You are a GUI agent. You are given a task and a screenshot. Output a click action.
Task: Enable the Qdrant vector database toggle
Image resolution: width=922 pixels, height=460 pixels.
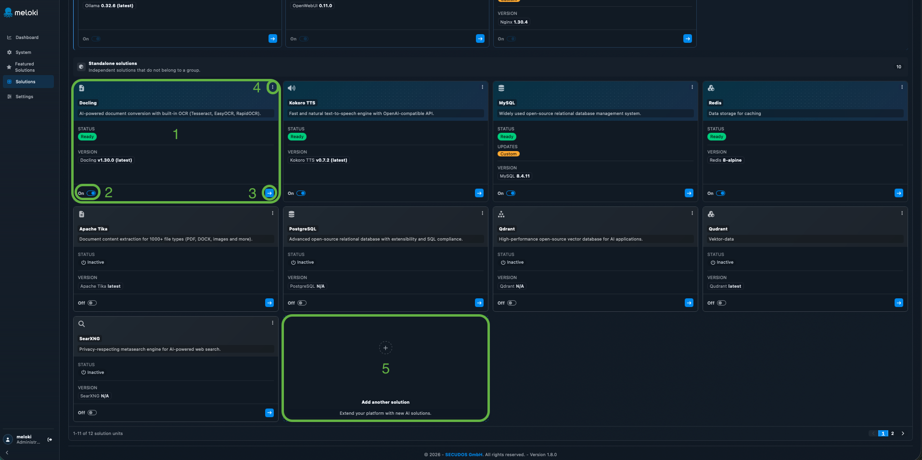click(512, 303)
